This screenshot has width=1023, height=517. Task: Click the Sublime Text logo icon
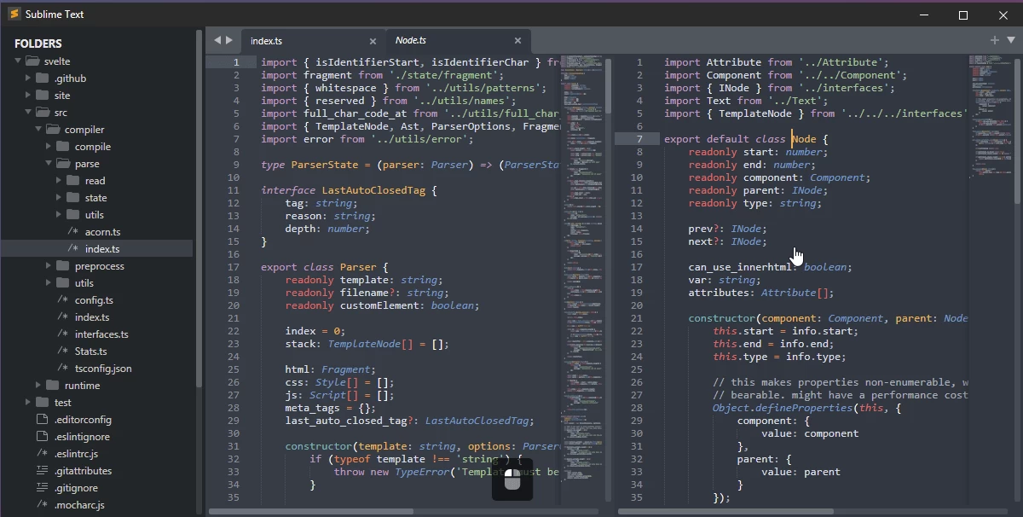[x=14, y=15]
